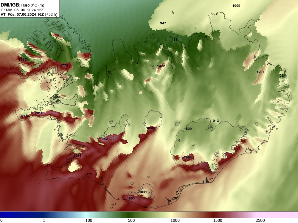Click the 1472 height label
This screenshot has height=223, width=298.
[x=161, y=66]
